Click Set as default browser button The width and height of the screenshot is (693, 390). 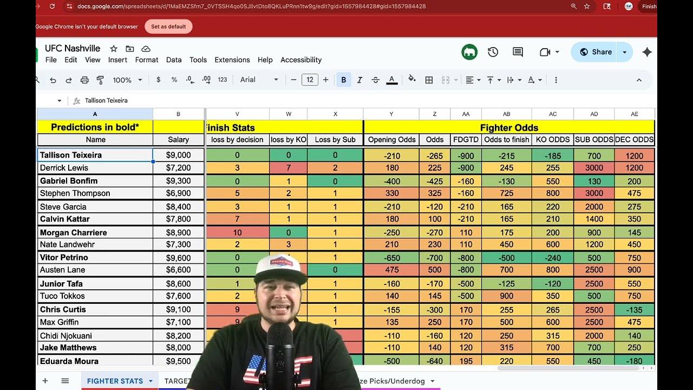click(168, 27)
